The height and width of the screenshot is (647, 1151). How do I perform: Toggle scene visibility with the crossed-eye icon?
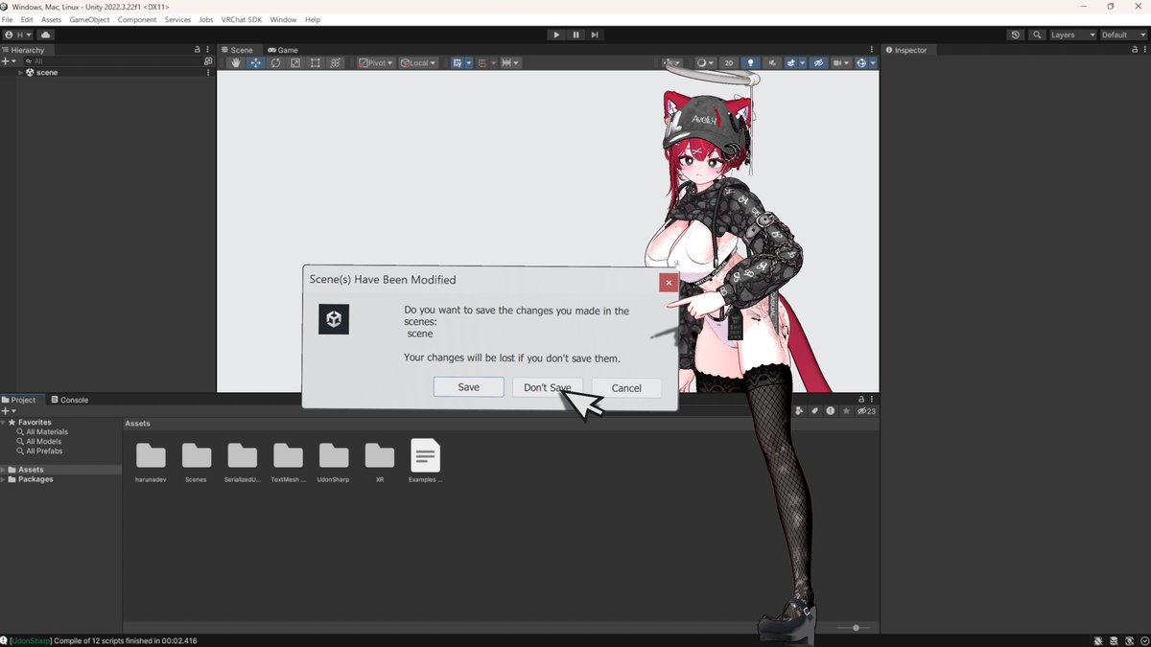818,62
